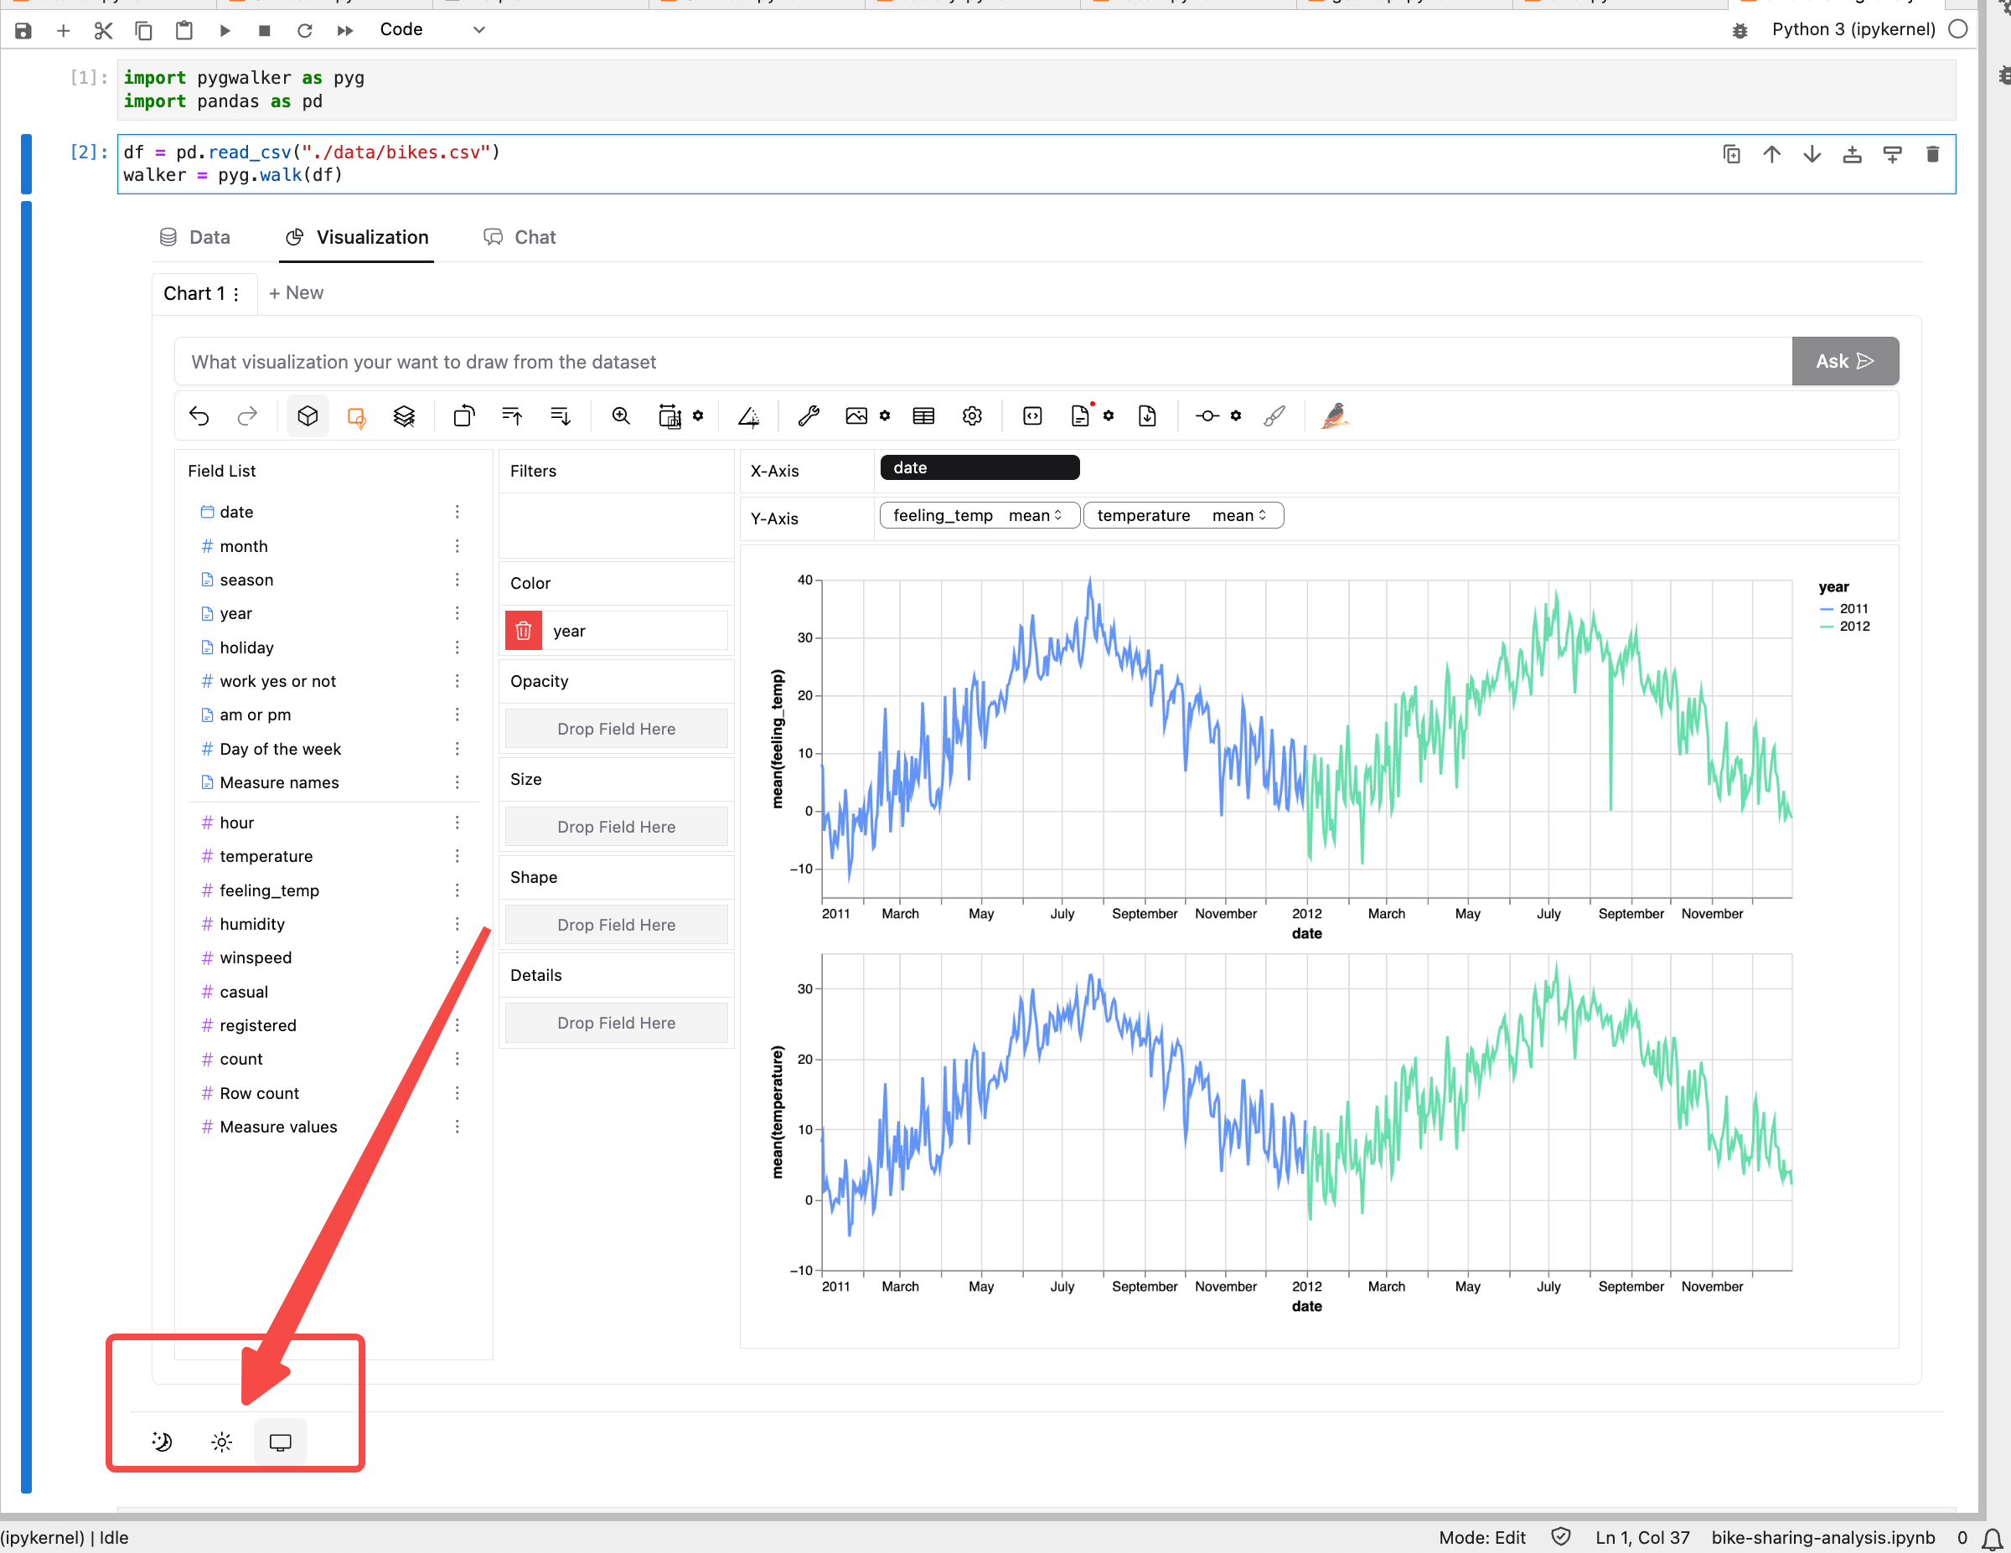The height and width of the screenshot is (1553, 2011).
Task: Paste cell with clipboard icon
Action: click(x=184, y=30)
